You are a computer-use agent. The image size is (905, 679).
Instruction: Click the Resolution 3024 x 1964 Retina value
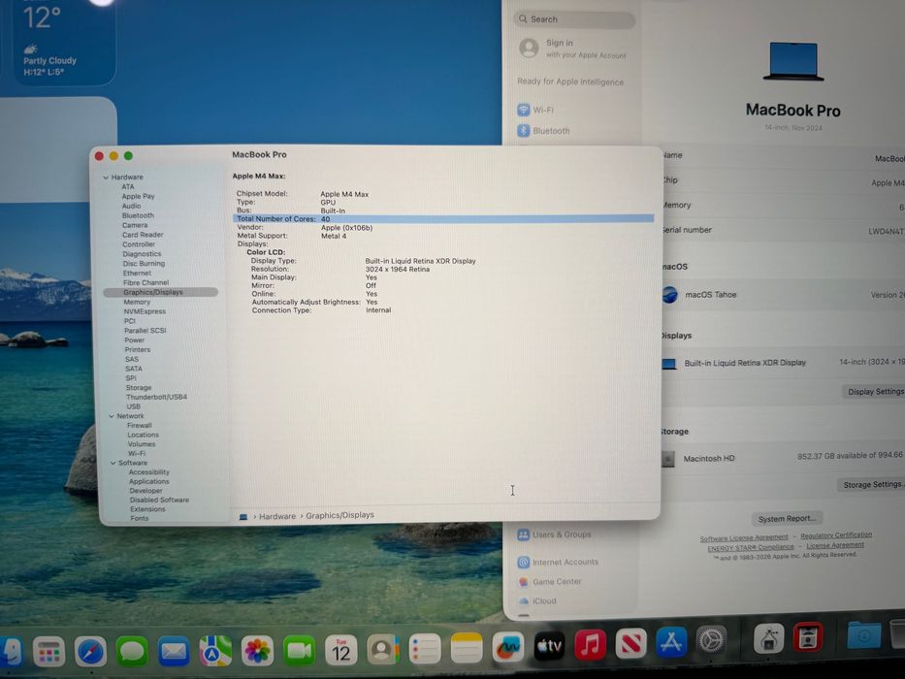tap(397, 269)
